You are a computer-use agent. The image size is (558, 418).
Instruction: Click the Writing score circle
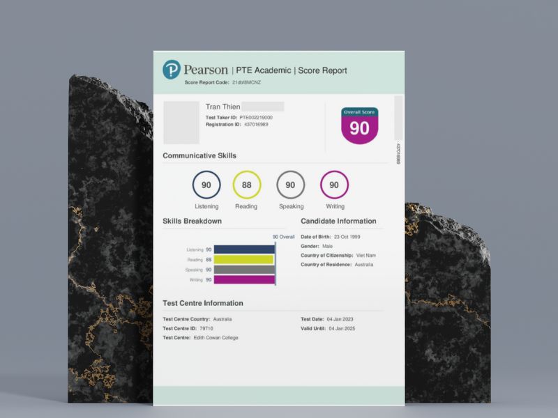[x=334, y=185]
